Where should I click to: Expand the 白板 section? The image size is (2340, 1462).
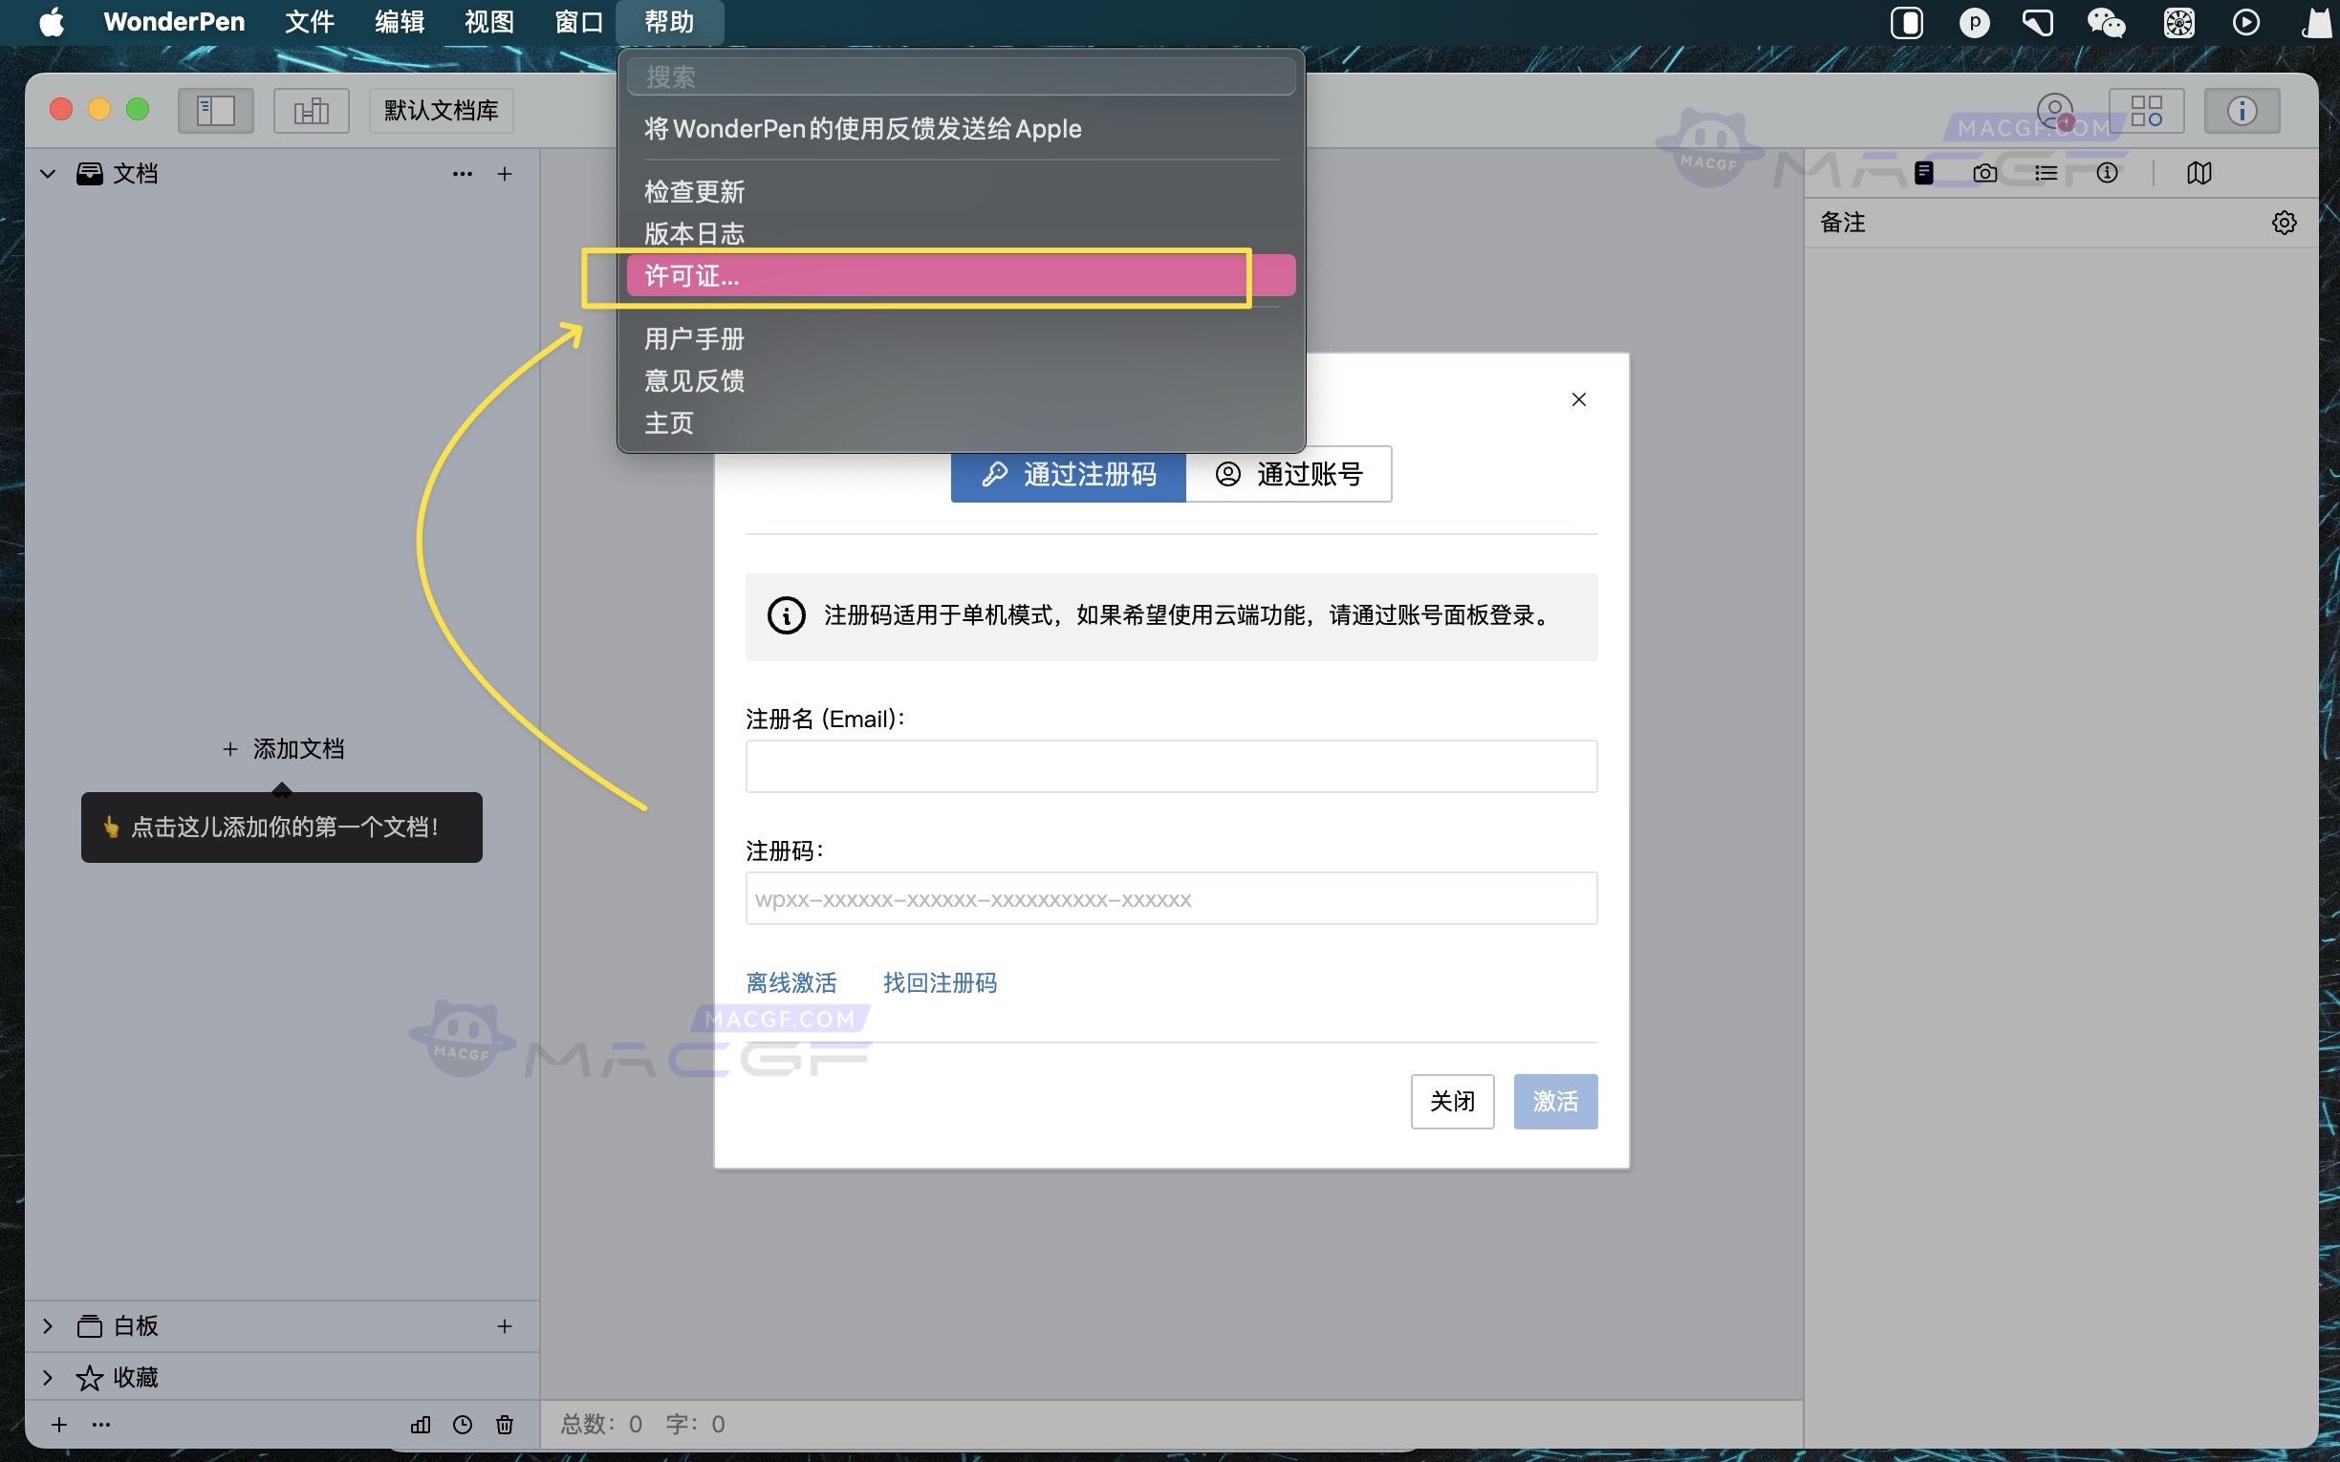[x=48, y=1325]
